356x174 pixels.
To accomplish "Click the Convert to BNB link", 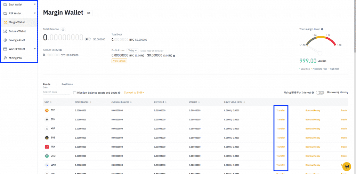I will click(x=134, y=93).
